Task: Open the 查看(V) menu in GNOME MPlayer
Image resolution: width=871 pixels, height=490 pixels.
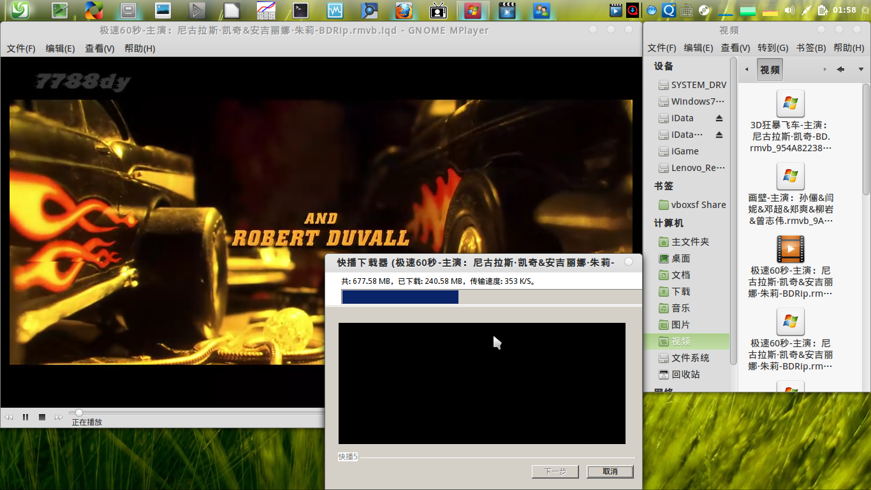Action: click(x=99, y=48)
